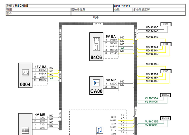Click wire label ND 9034D
Viewport: 189px width, 135px height.
coord(152,54)
